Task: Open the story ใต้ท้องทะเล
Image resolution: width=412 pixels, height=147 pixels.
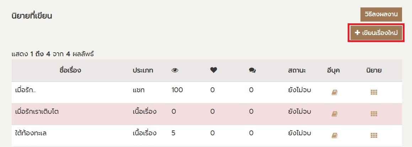Action: tap(32, 133)
